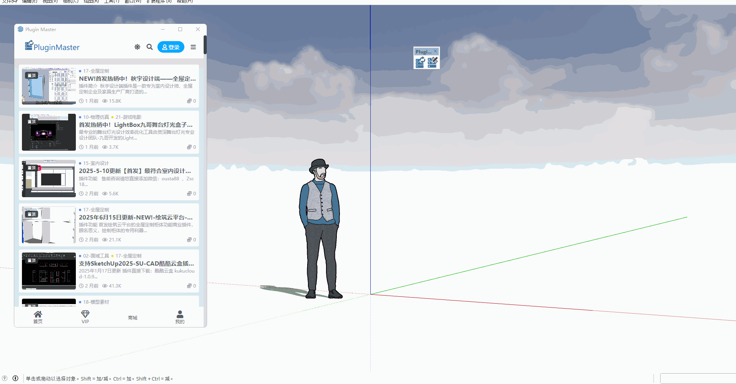Click the PluginMaster logo
736x384 pixels.
tap(52, 47)
